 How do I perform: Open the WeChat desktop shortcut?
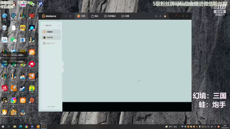click(x=14, y=41)
